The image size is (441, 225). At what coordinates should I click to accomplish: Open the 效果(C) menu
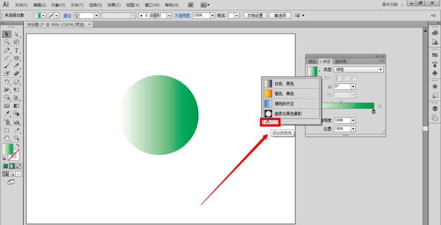[x=114, y=5]
